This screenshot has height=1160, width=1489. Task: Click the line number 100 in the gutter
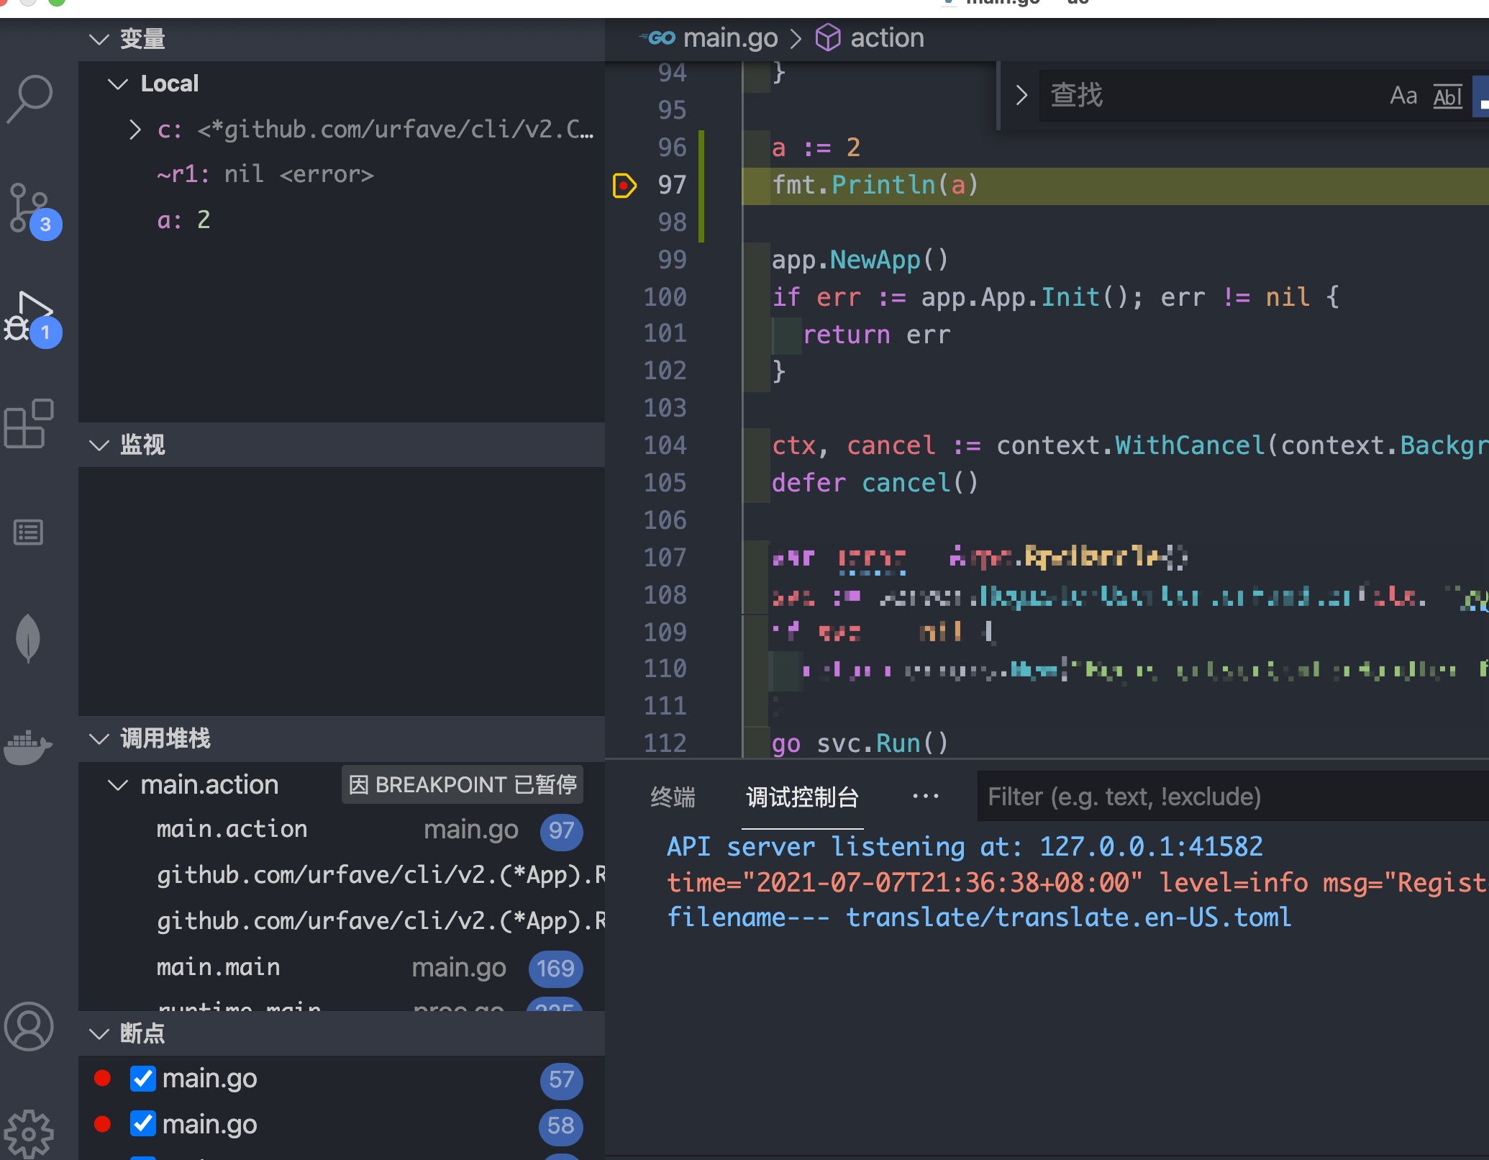pos(665,296)
